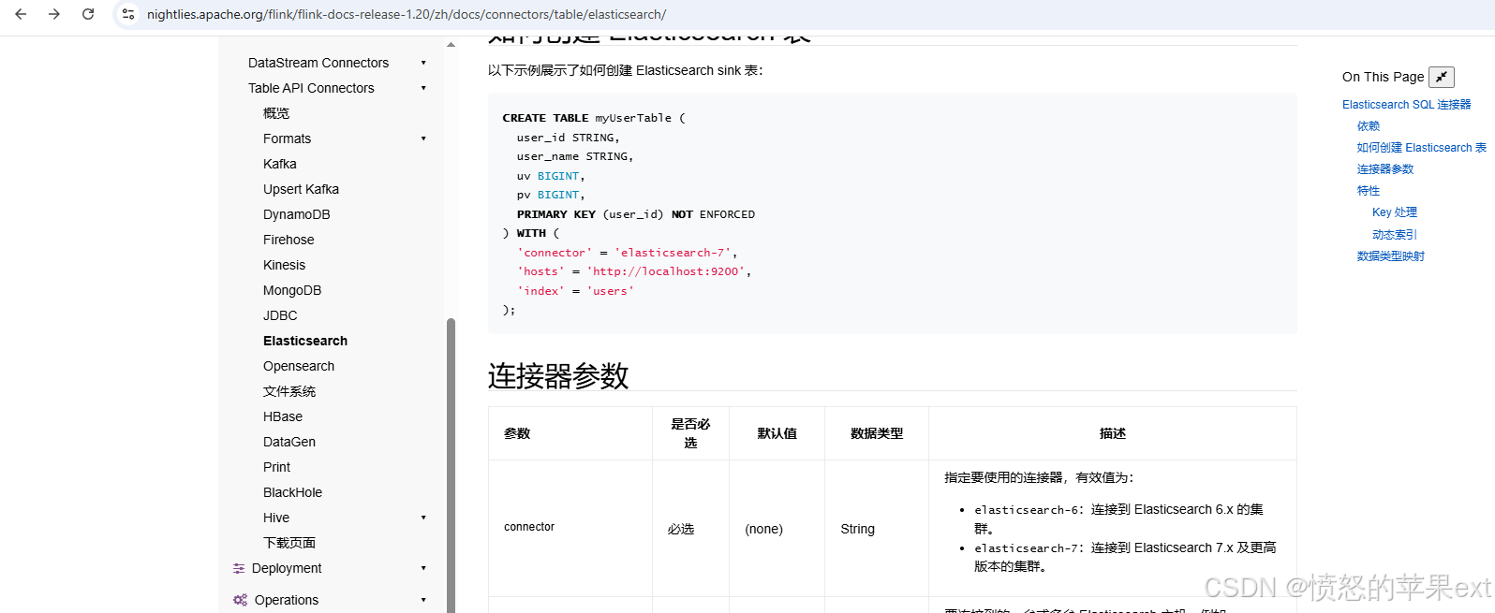Expand the Formats submenu arrow
This screenshot has height=613, width=1495.
[423, 139]
